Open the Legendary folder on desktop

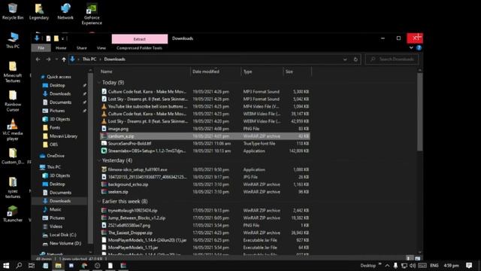(39, 11)
